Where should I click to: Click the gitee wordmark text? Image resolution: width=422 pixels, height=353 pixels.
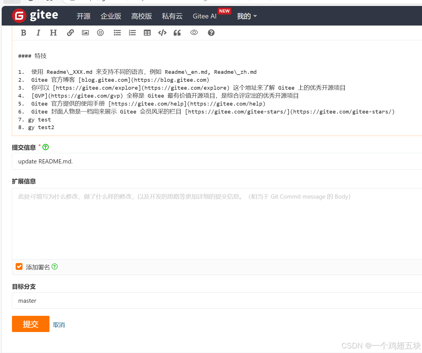(x=44, y=15)
